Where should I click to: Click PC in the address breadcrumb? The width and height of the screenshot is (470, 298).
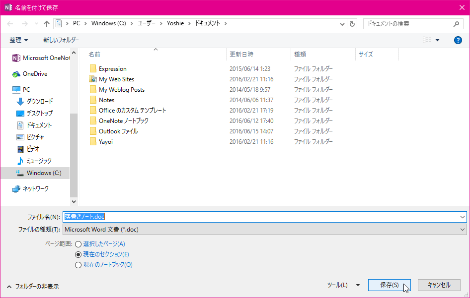[x=77, y=23]
